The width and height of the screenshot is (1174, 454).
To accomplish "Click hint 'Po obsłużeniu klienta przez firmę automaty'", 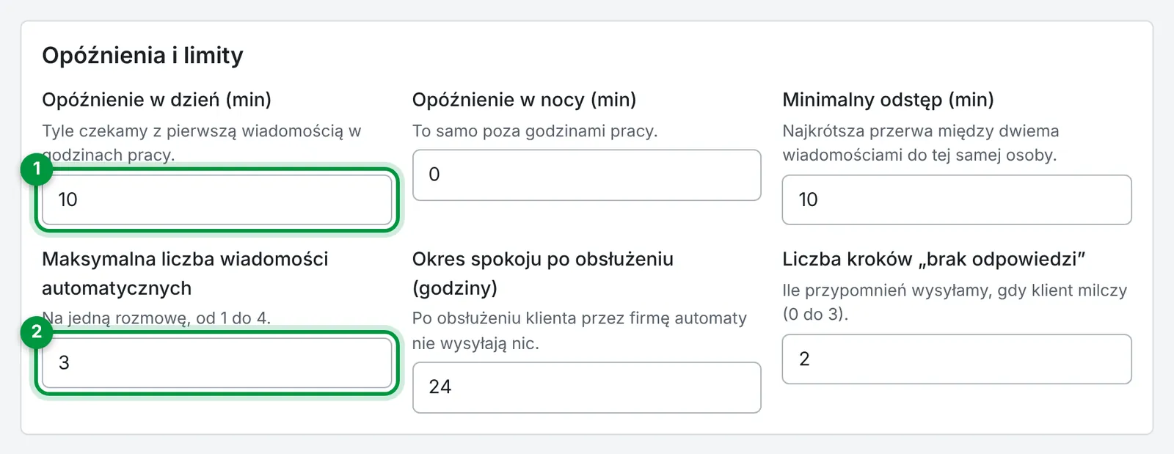I will [580, 318].
